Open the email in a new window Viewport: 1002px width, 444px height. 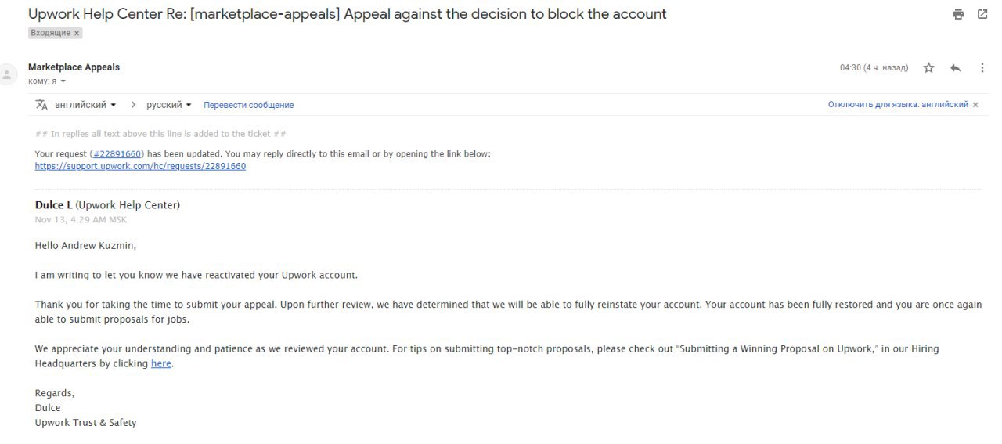(982, 14)
